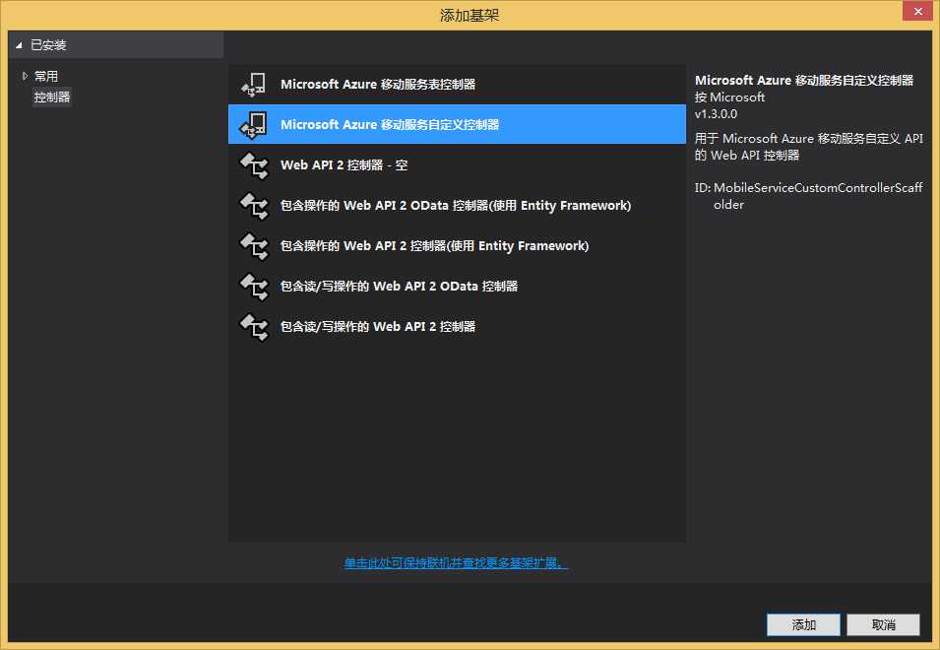Click the icon beside Web API 2 控制器 - 空
Image resolution: width=940 pixels, height=650 pixels.
(x=254, y=165)
